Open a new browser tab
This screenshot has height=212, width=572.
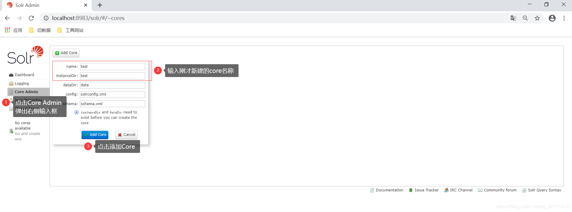click(x=100, y=5)
